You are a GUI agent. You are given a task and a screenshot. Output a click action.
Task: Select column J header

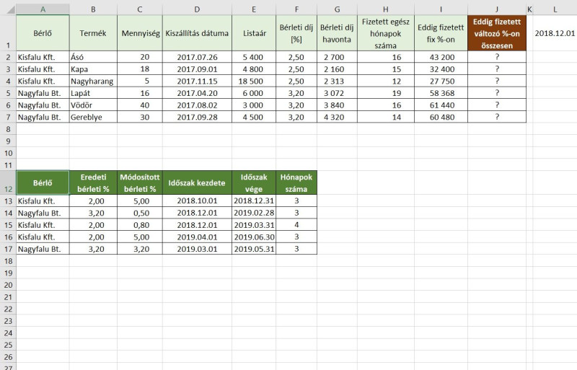[x=497, y=9]
